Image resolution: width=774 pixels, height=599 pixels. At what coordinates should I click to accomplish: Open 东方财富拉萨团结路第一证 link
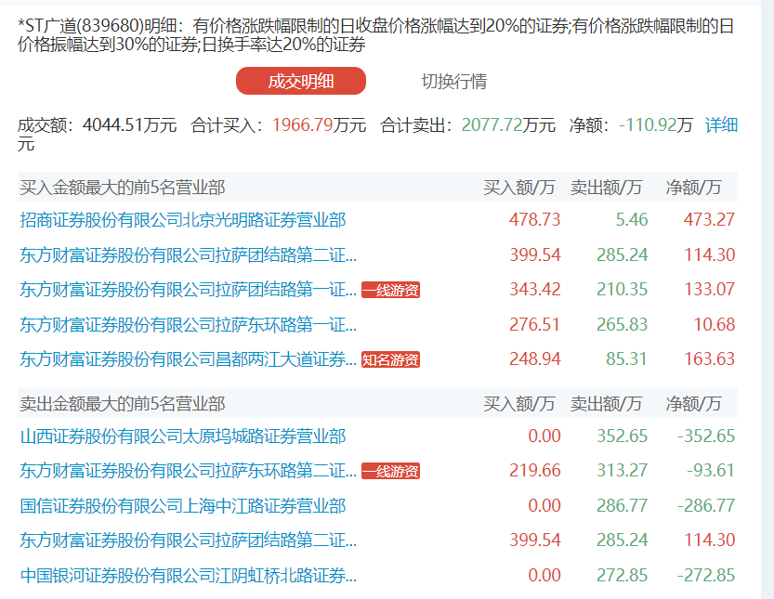click(188, 290)
